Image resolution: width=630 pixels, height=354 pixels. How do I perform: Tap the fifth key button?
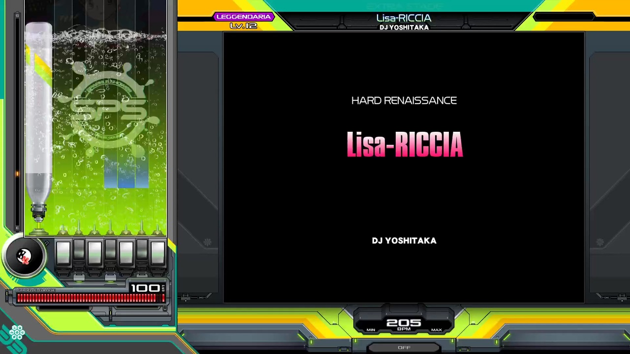(126, 253)
